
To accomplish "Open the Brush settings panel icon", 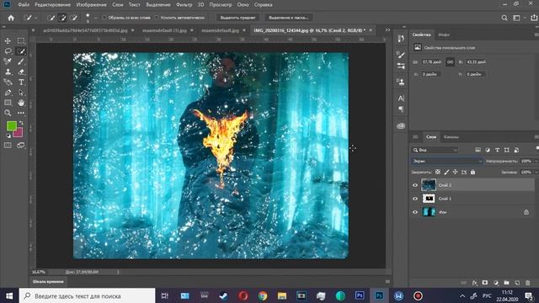I will 401,55.
